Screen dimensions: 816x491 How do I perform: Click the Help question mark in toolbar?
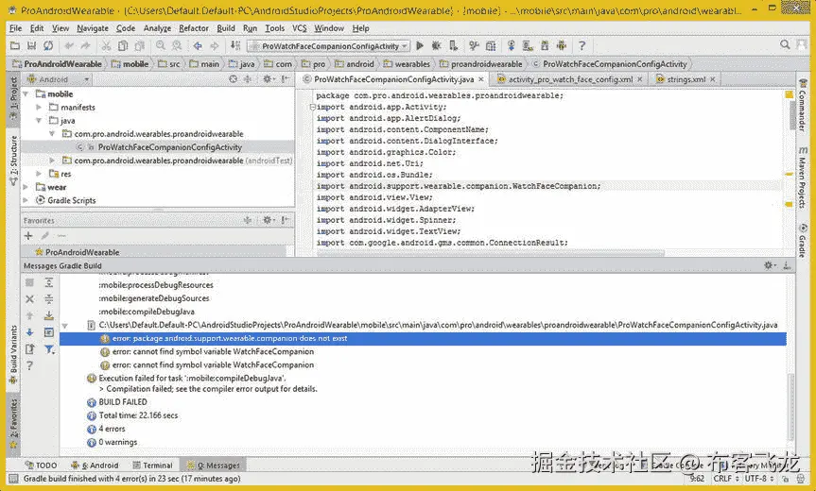(582, 45)
